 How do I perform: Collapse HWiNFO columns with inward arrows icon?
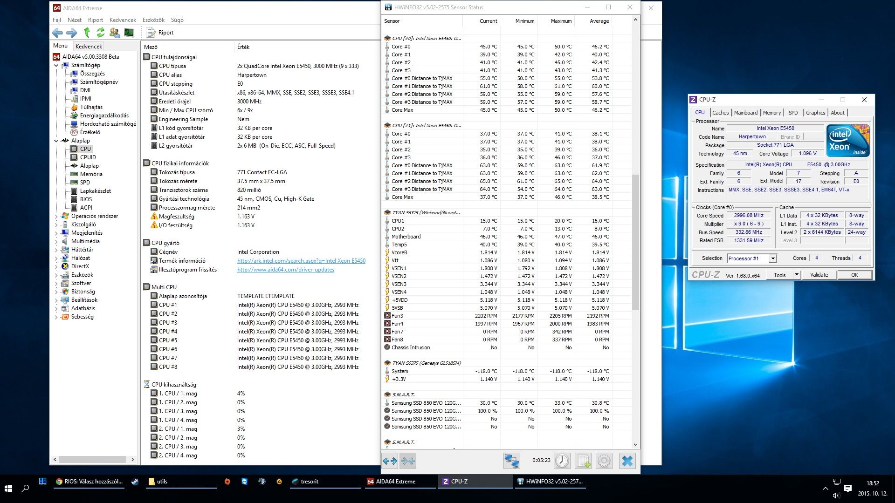(408, 461)
